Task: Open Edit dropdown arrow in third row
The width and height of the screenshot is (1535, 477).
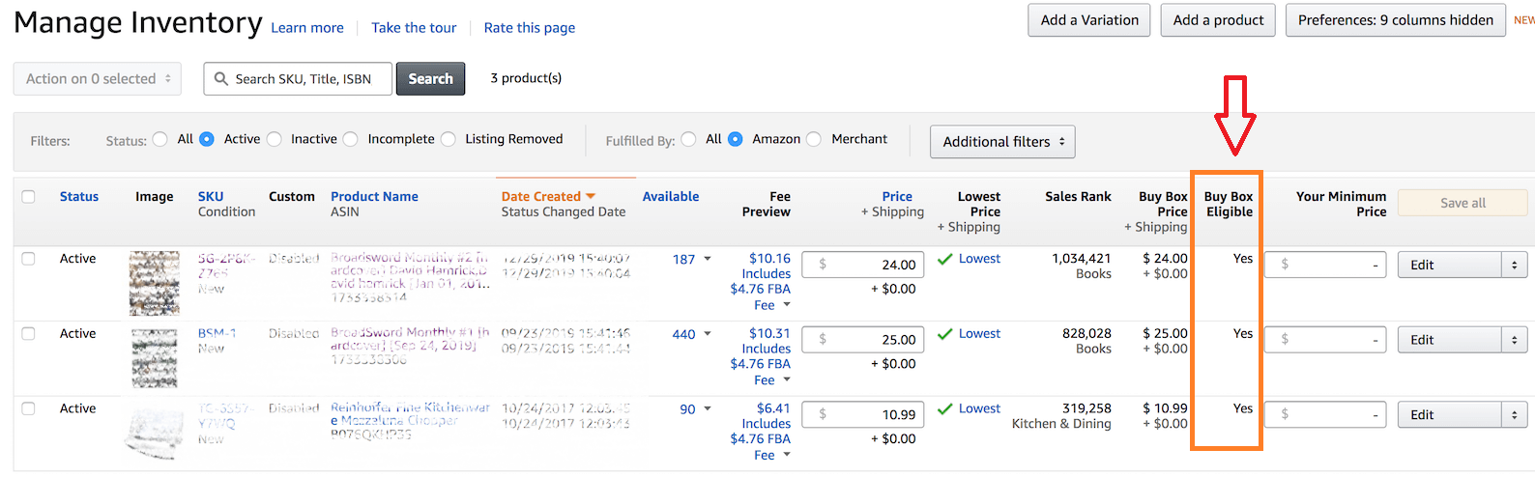Action: pos(1514,415)
